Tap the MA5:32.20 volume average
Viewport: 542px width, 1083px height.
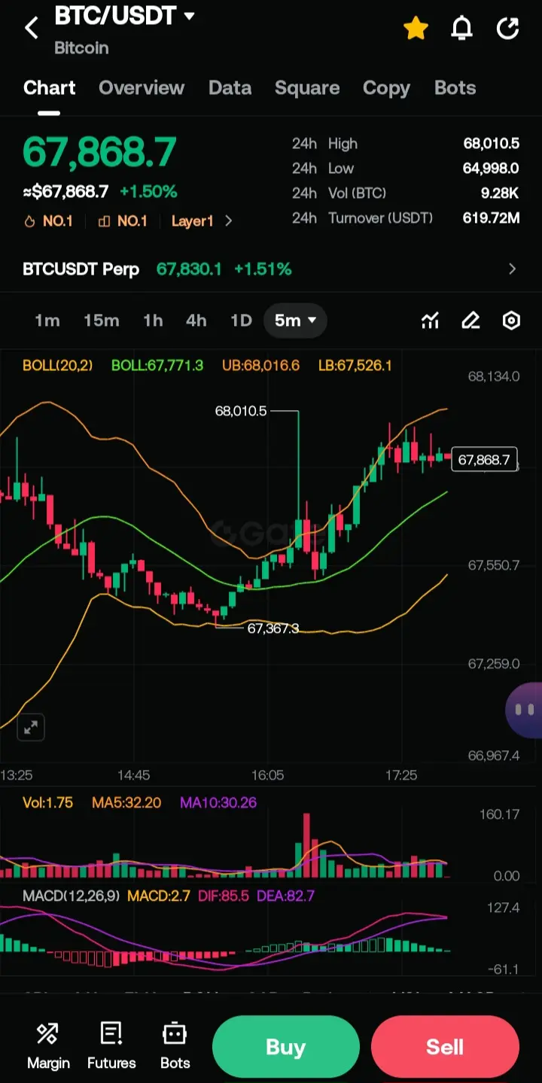click(126, 803)
